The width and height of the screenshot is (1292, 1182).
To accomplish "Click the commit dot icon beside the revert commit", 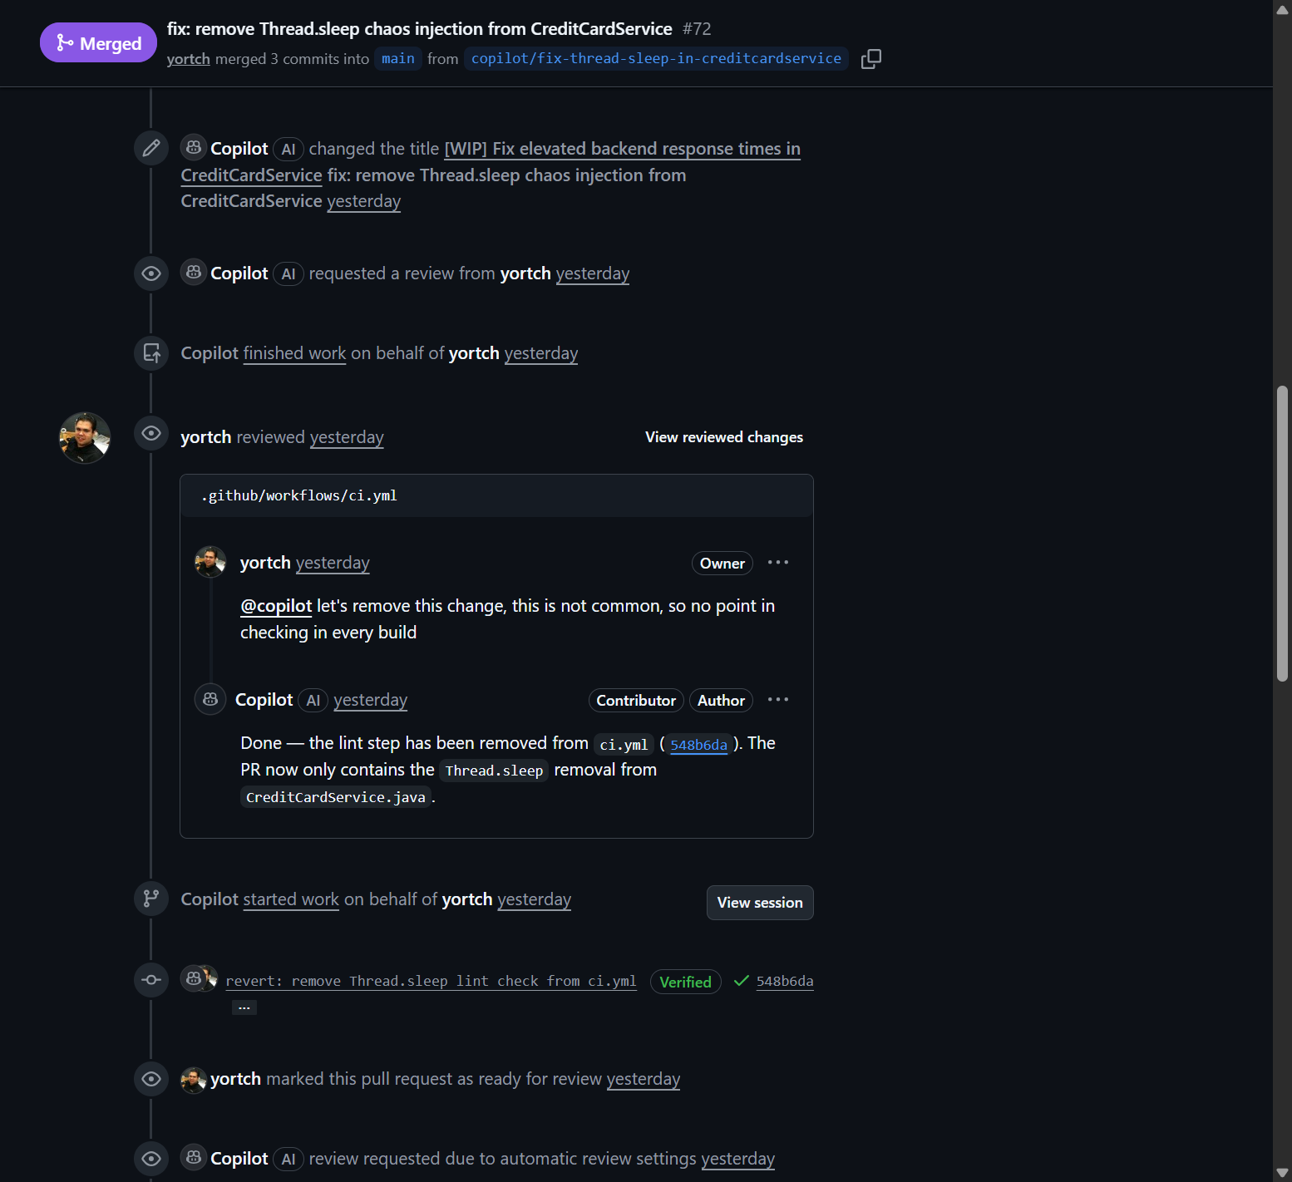I will [x=150, y=980].
